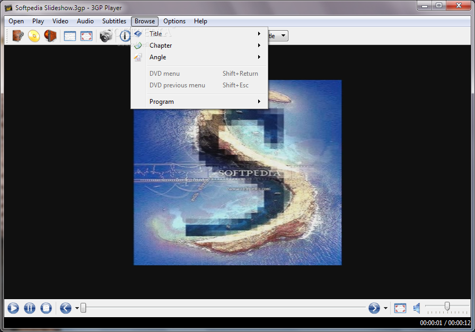
Task: Toggle fullscreen from bottom control bar
Action: 400,308
